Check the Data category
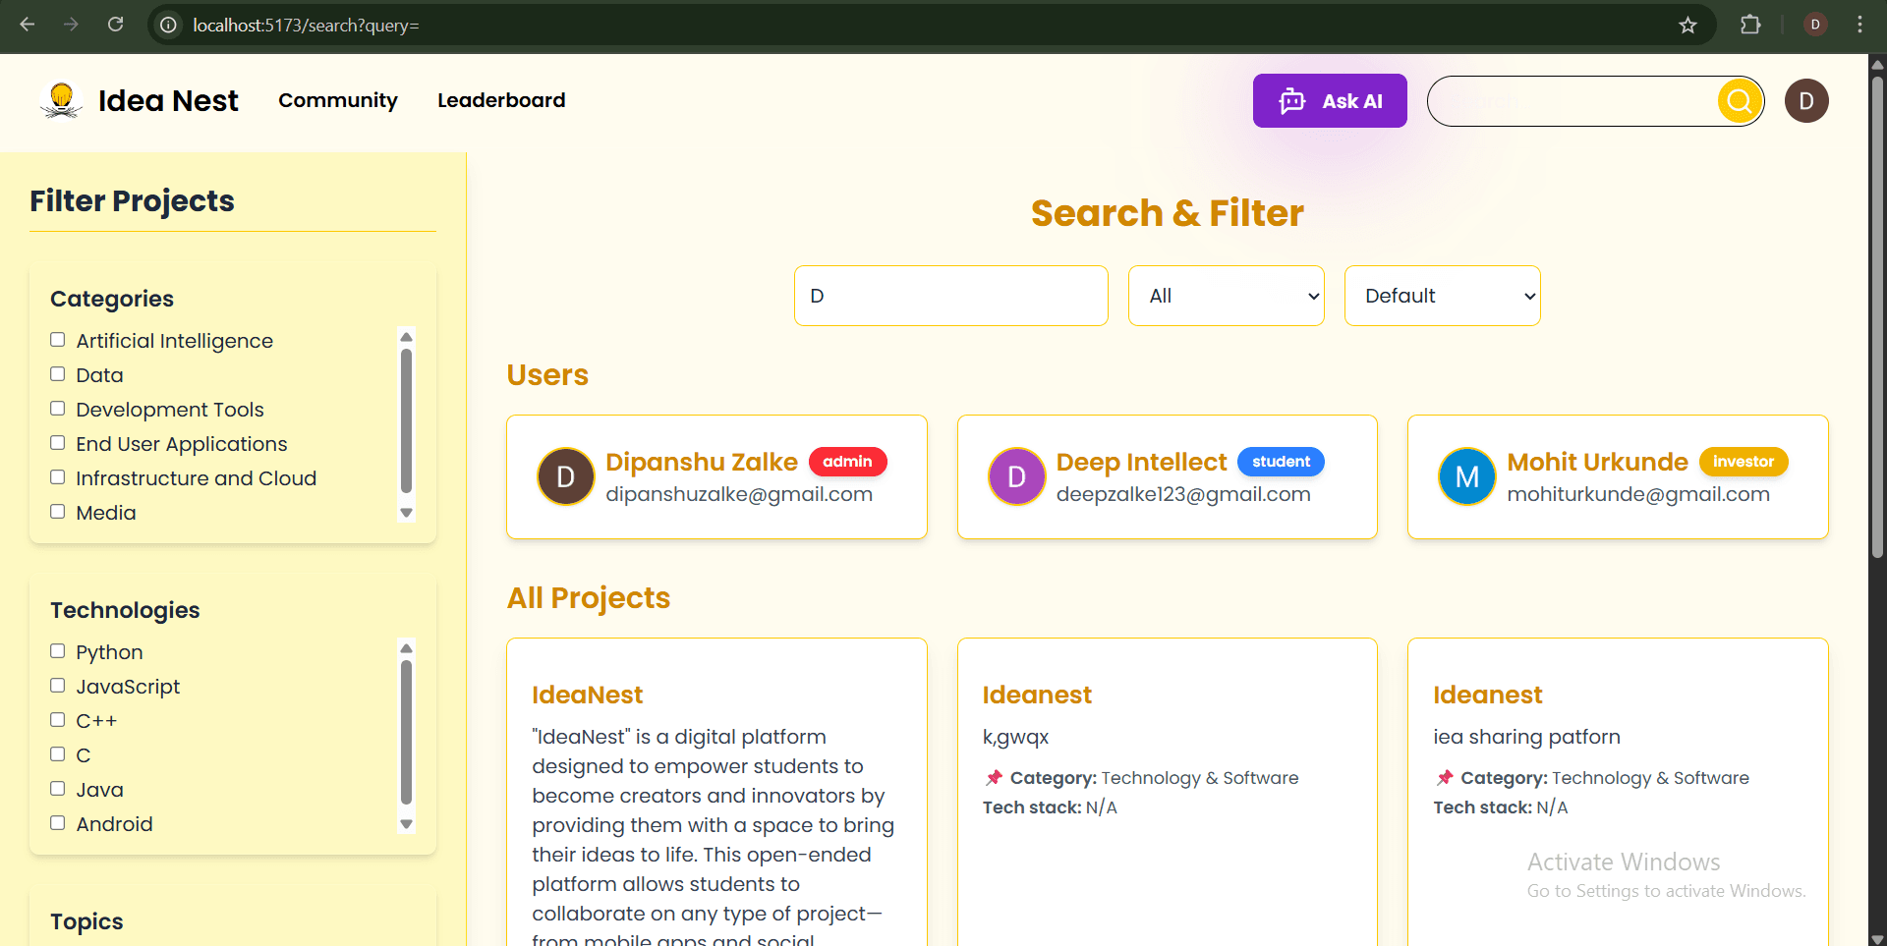Viewport: 1887px width, 946px height. click(x=58, y=374)
